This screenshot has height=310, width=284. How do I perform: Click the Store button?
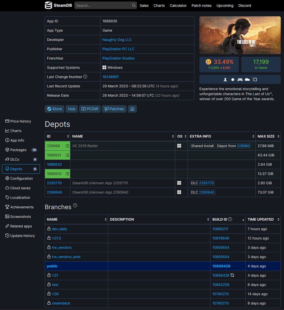pyautogui.click(x=54, y=109)
